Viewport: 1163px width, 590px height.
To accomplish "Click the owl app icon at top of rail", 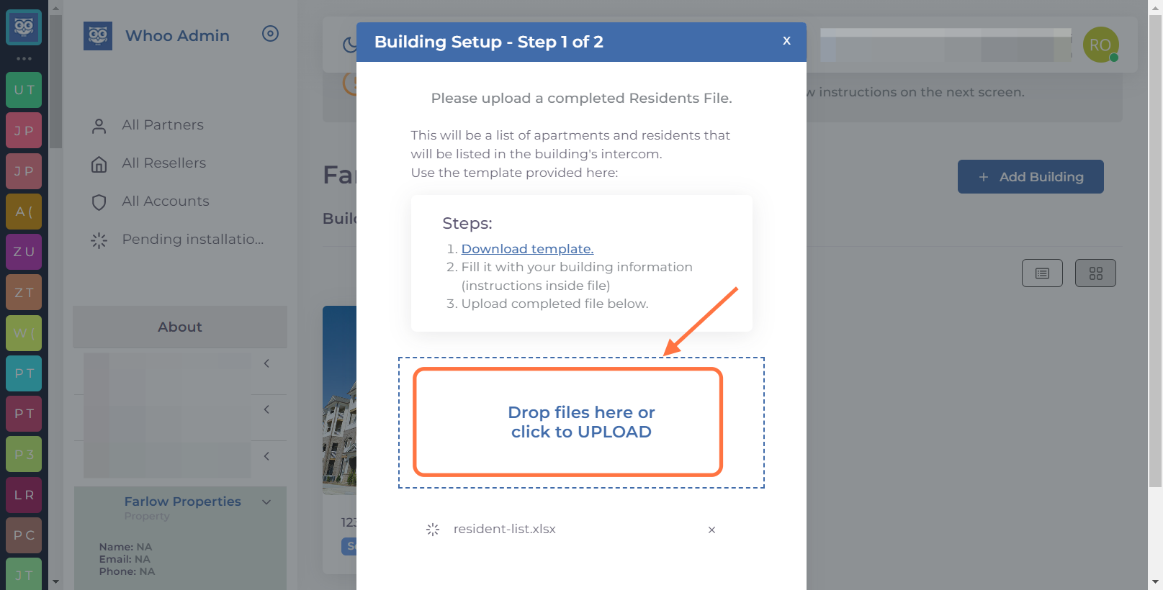I will [24, 27].
